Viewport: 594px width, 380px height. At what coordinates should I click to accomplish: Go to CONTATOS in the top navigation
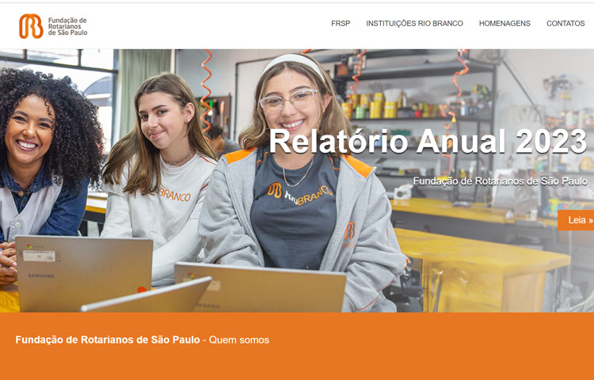tap(565, 24)
